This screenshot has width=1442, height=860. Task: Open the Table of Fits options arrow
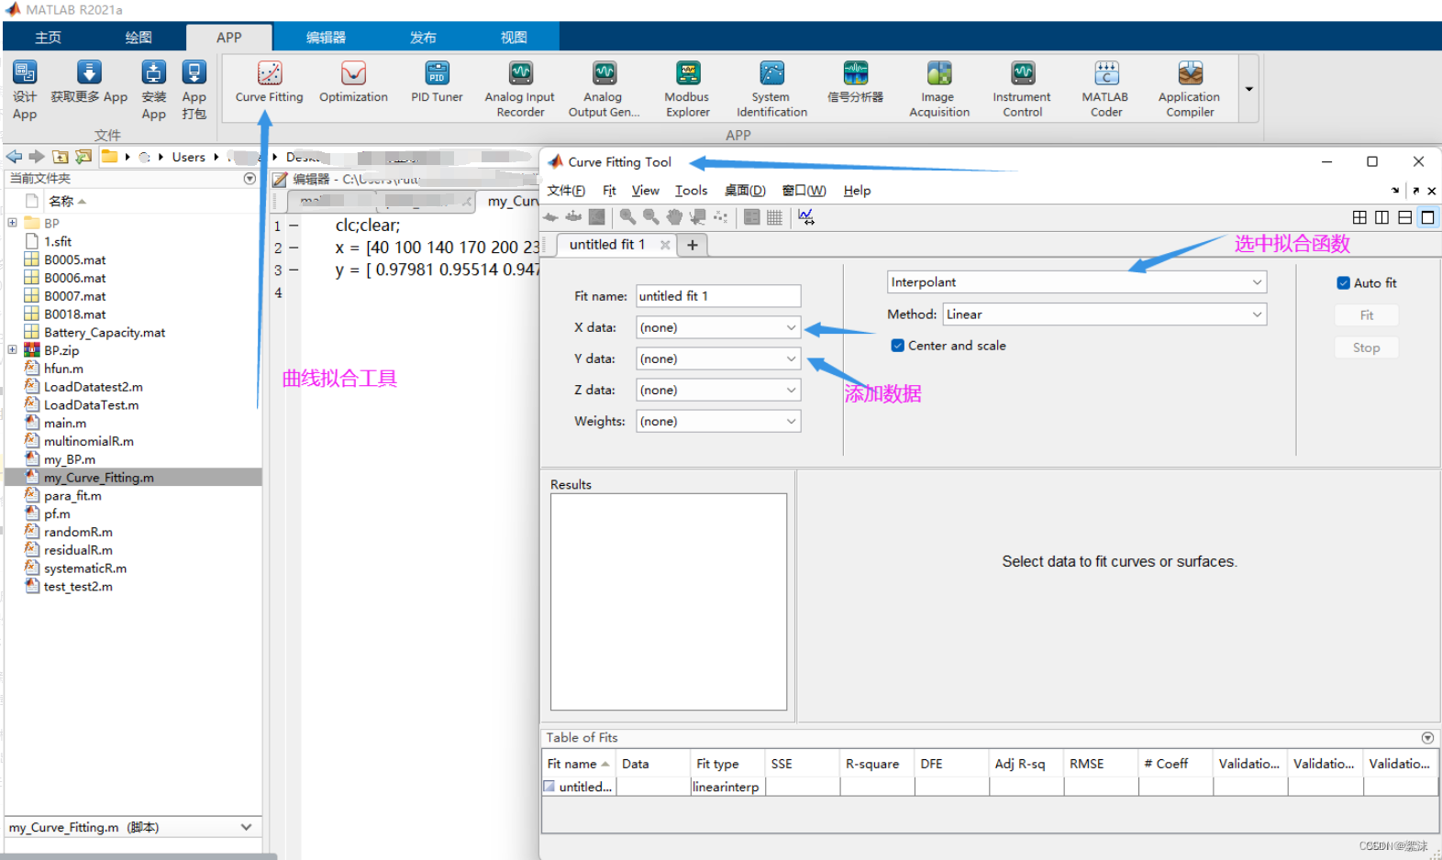point(1427,738)
